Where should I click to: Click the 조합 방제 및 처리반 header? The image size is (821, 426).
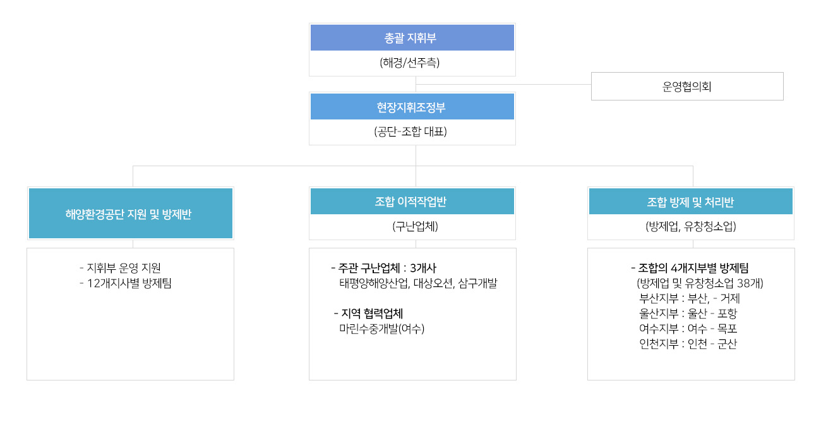(691, 202)
